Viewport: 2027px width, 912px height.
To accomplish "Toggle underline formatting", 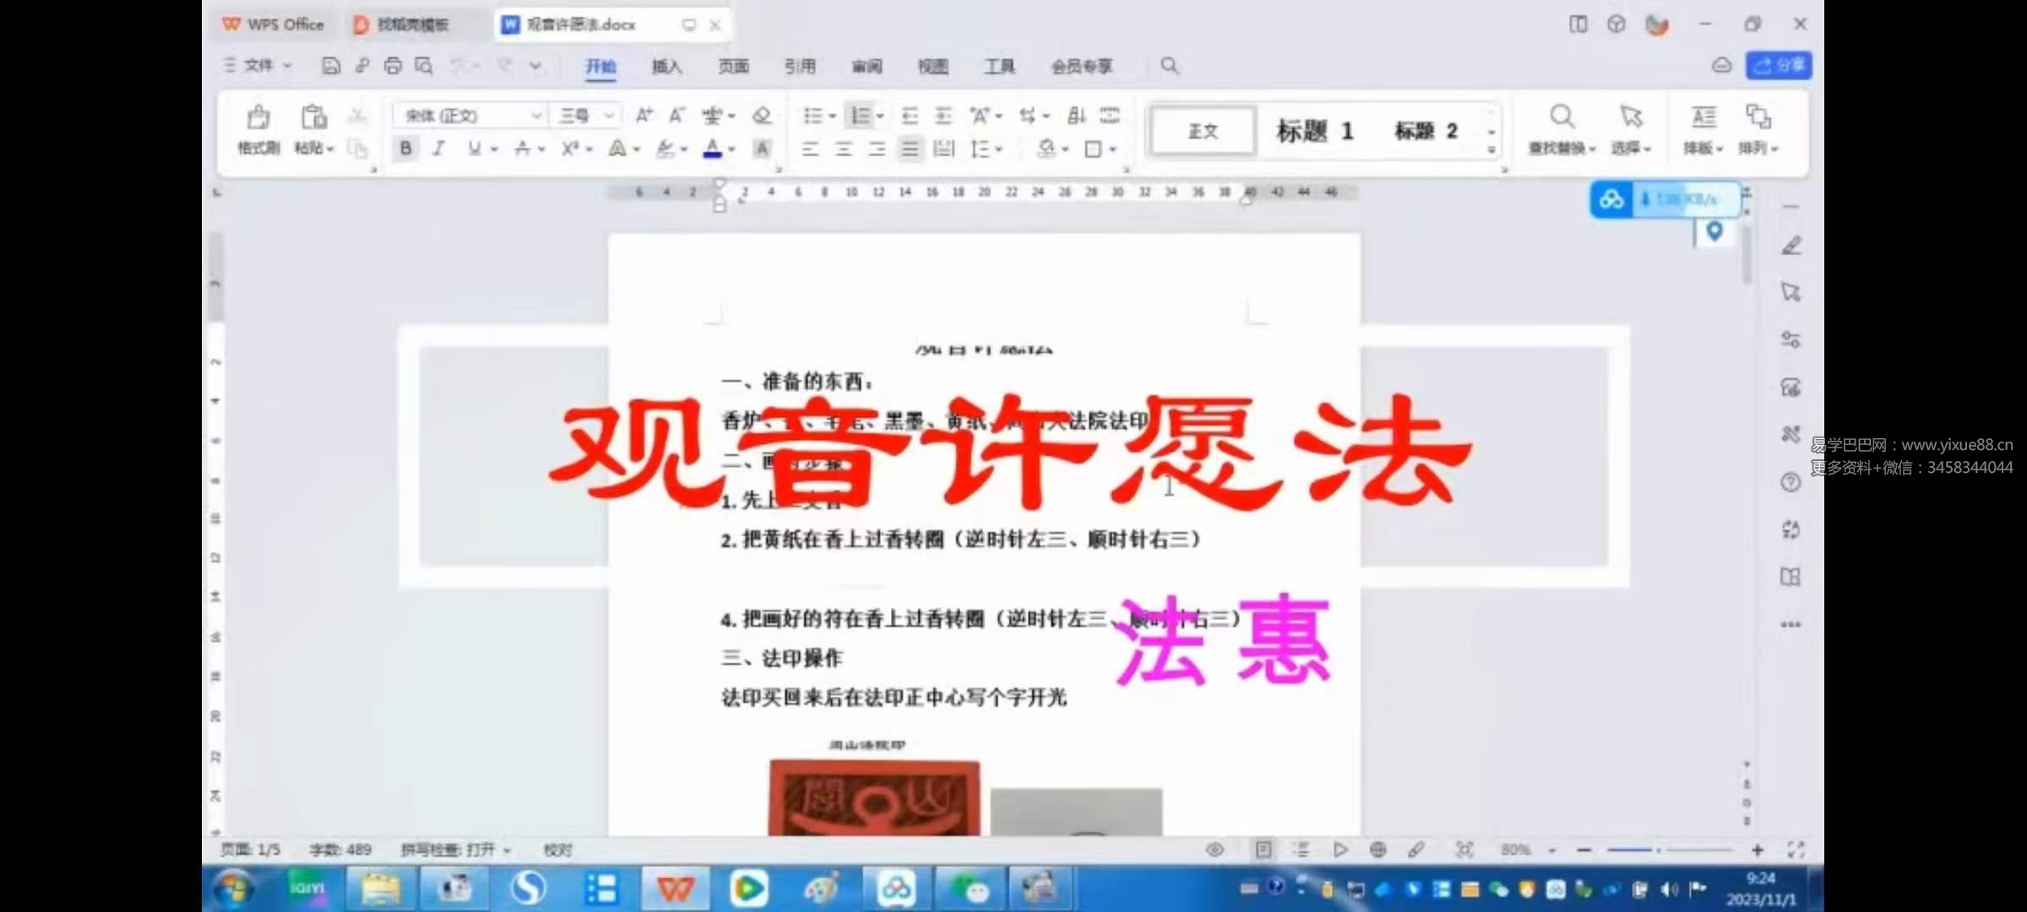I will click(x=474, y=149).
